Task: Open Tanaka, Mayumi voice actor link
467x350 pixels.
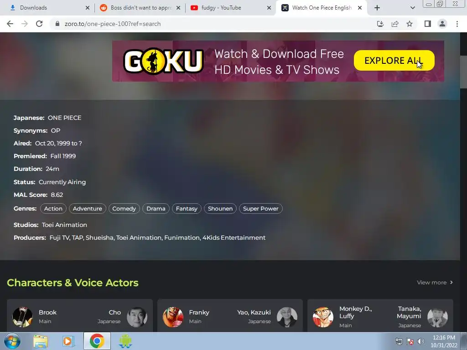Action: click(x=409, y=313)
